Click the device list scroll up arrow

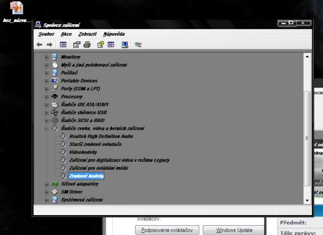[x=307, y=56]
